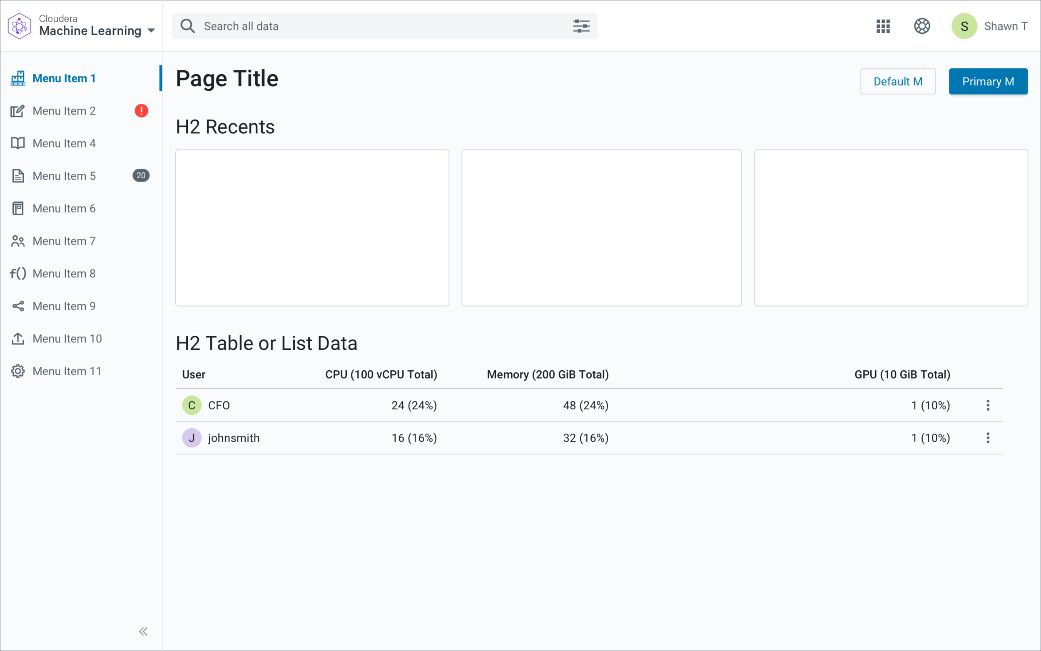Viewport: 1041px width, 651px height.
Task: Click the search magnifier icon
Action: tap(188, 26)
